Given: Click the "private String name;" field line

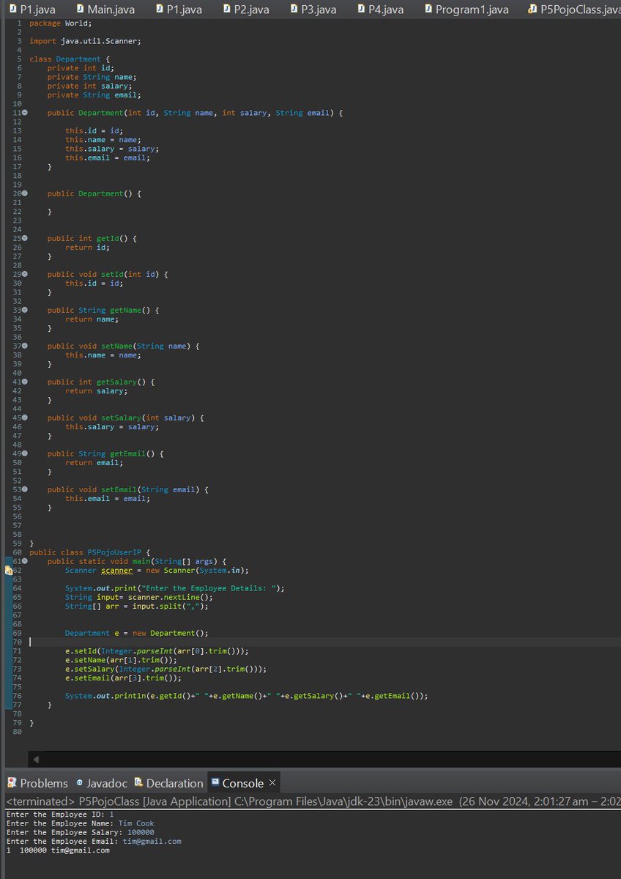Looking at the screenshot, I should [92, 77].
